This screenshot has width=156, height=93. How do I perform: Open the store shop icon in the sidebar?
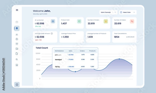click(x=17, y=65)
